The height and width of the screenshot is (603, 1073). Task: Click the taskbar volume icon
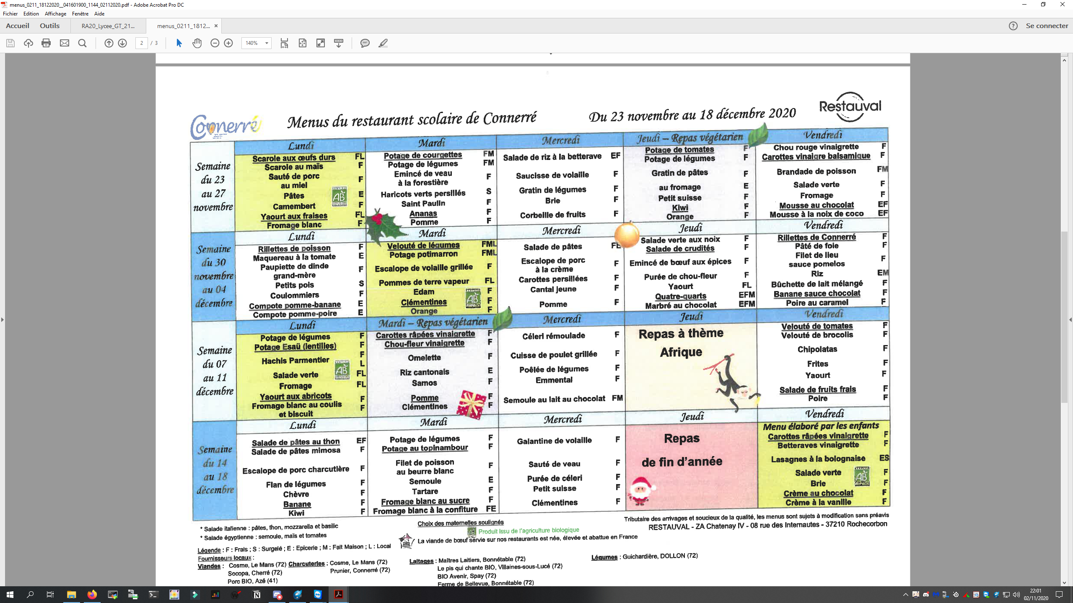[1016, 595]
